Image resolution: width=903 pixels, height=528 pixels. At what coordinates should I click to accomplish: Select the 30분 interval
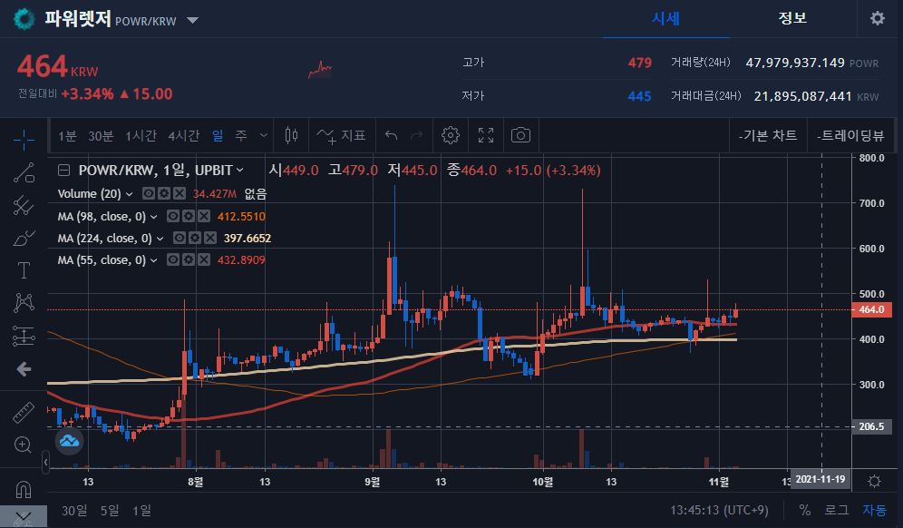coord(101,135)
